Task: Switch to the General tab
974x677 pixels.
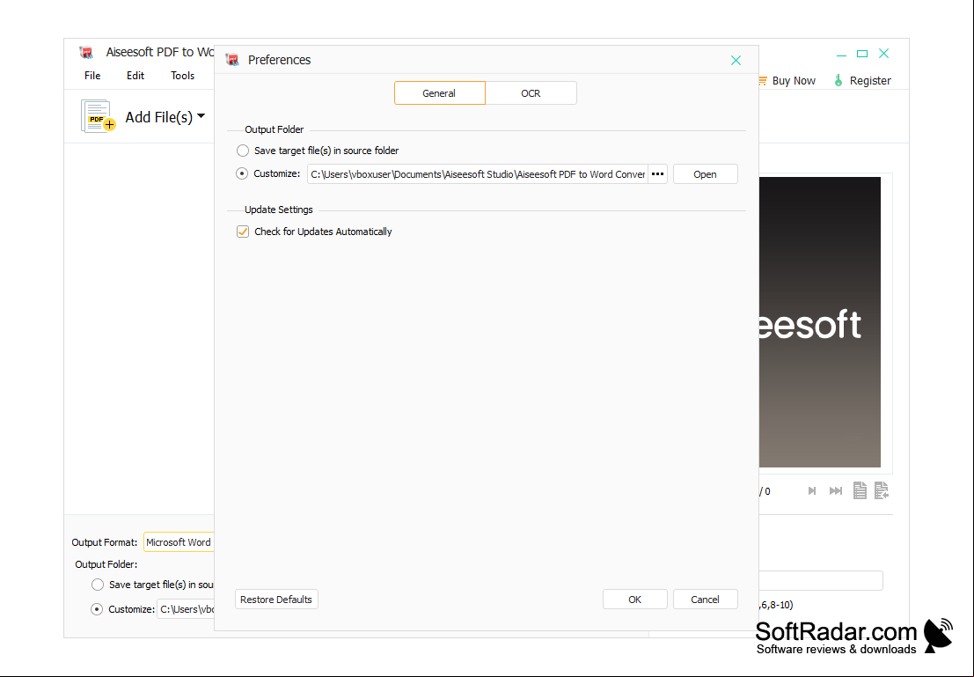Action: click(x=439, y=92)
